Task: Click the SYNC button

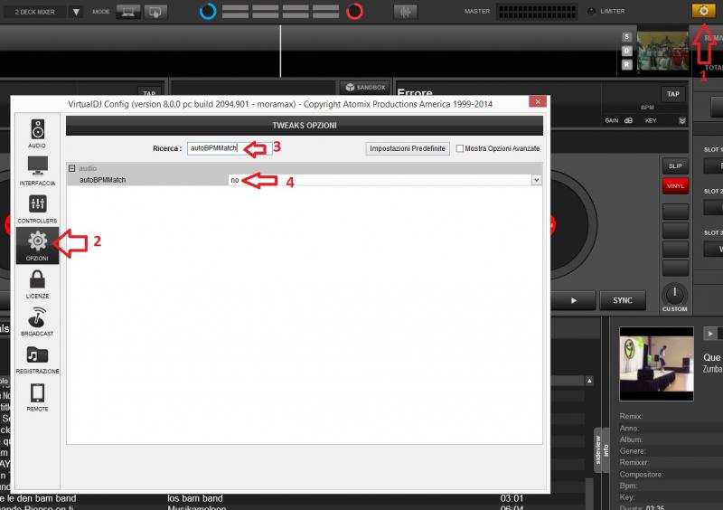Action: tap(622, 300)
